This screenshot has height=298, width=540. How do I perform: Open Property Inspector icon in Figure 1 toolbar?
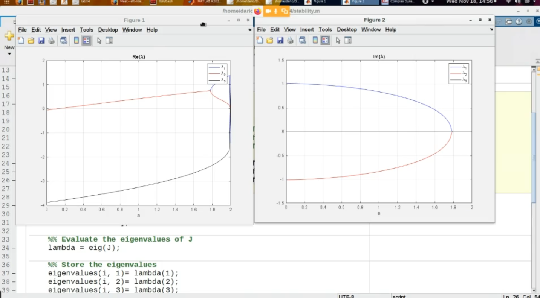[x=109, y=41]
